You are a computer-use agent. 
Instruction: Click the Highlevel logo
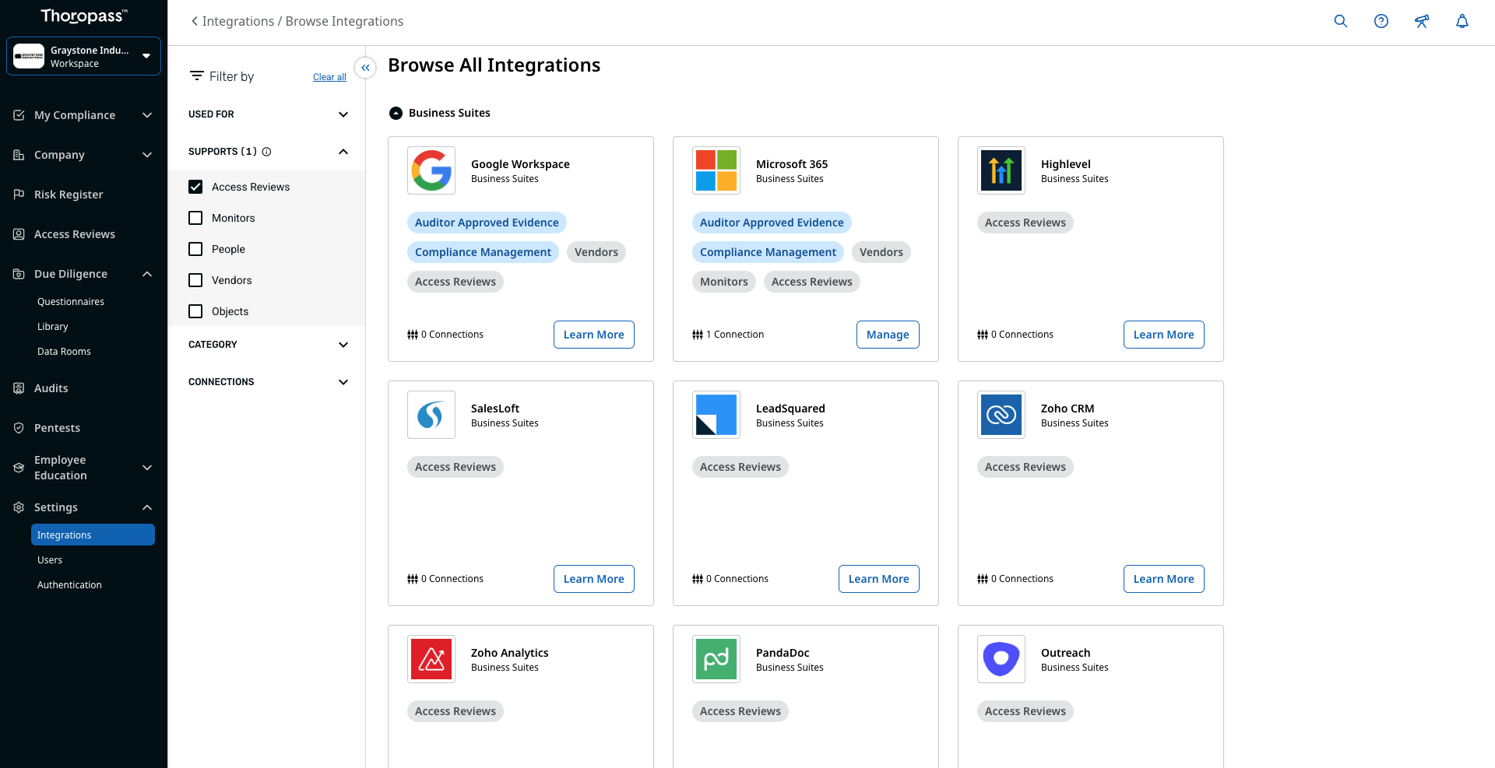(x=1001, y=170)
